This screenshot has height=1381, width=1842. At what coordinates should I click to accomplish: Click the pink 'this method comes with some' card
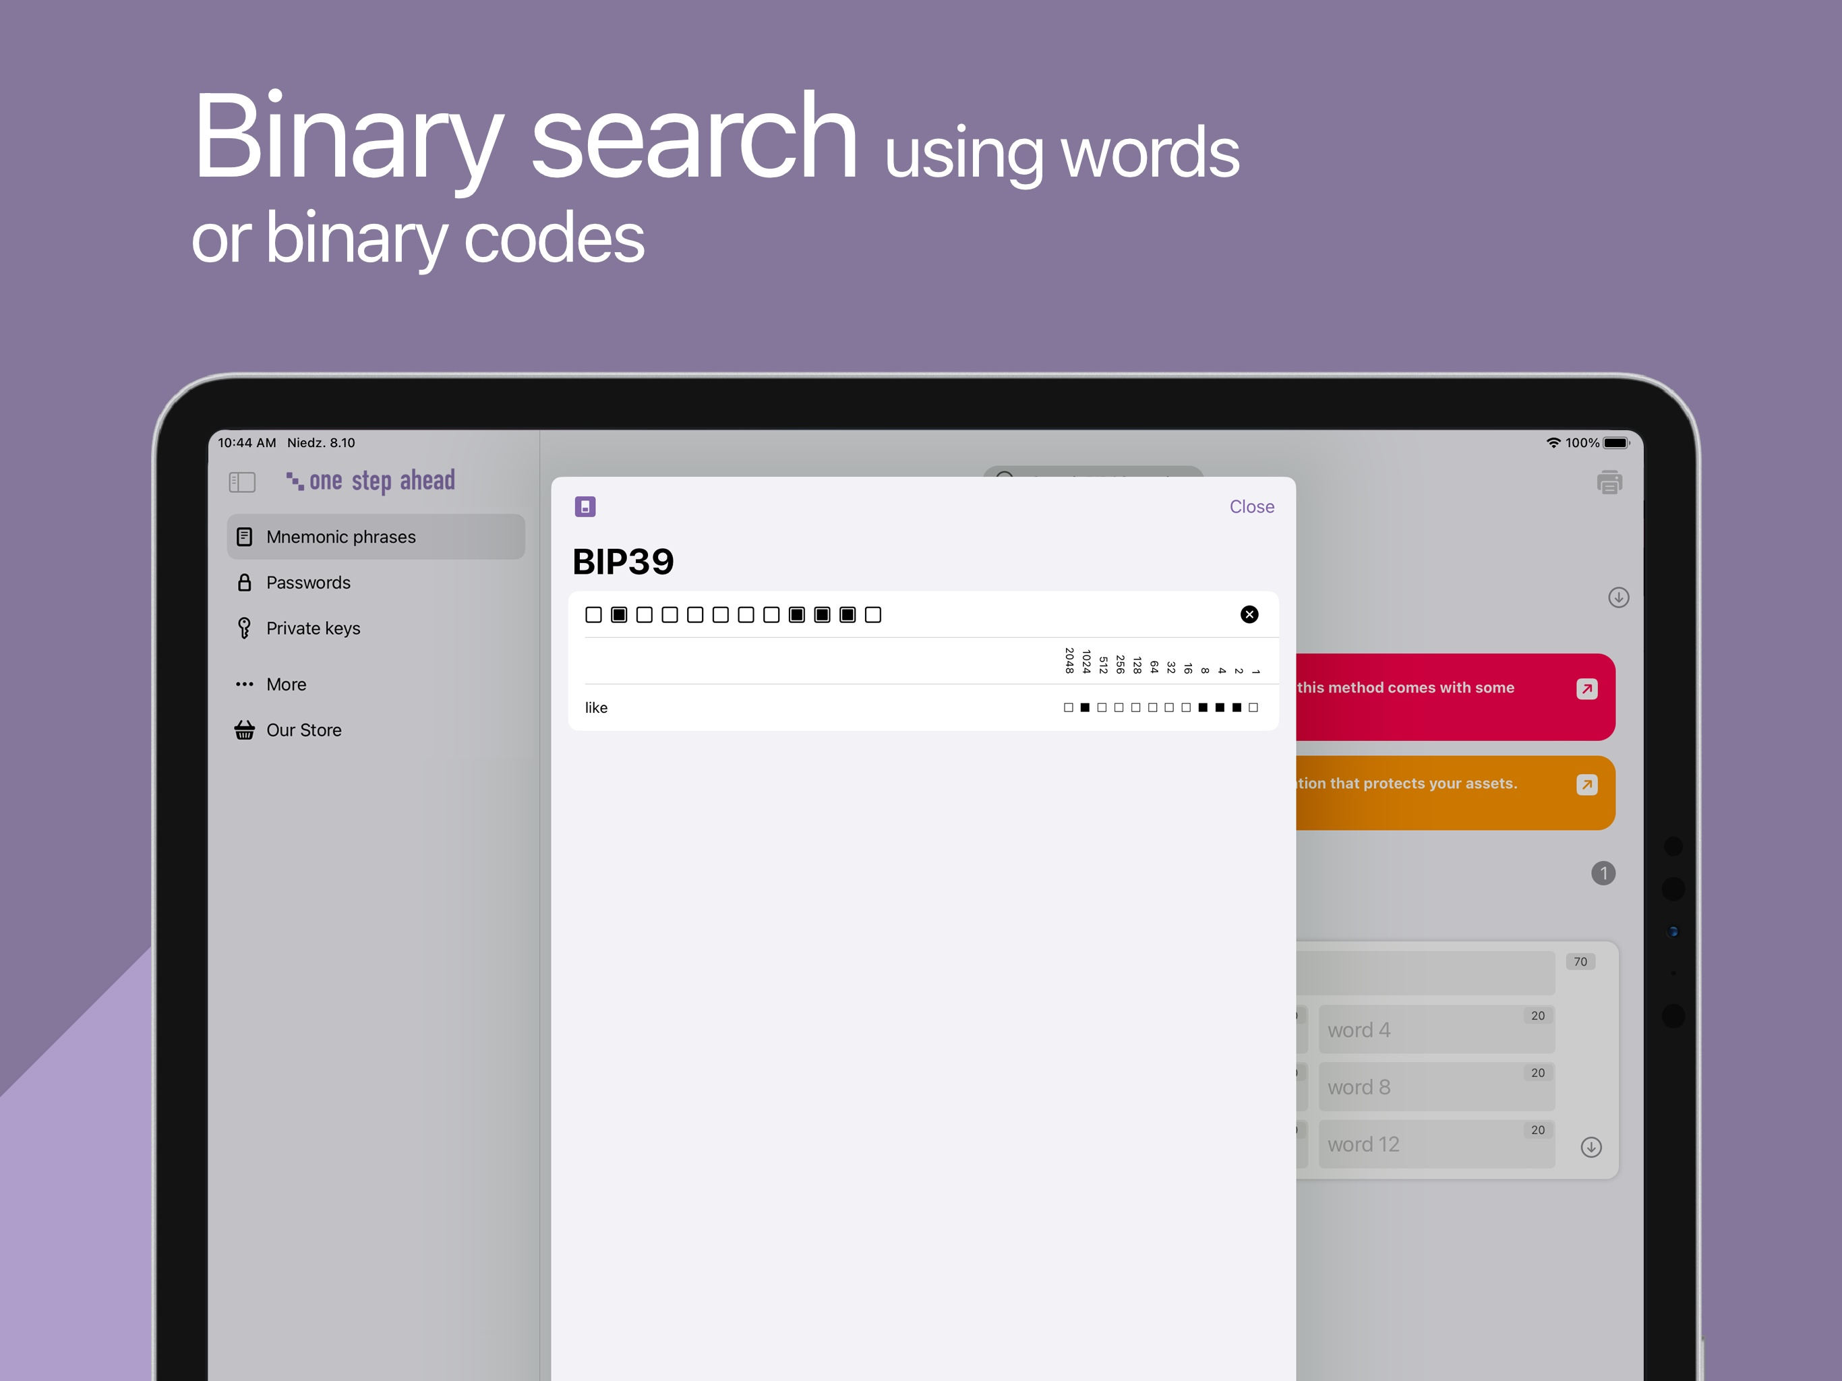pos(1456,697)
